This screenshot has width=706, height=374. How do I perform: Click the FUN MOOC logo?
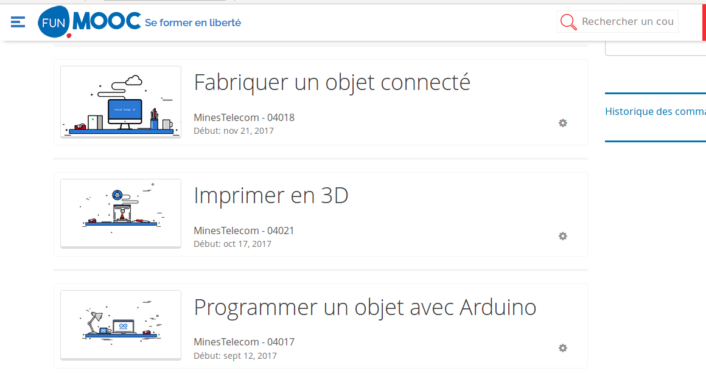(89, 22)
